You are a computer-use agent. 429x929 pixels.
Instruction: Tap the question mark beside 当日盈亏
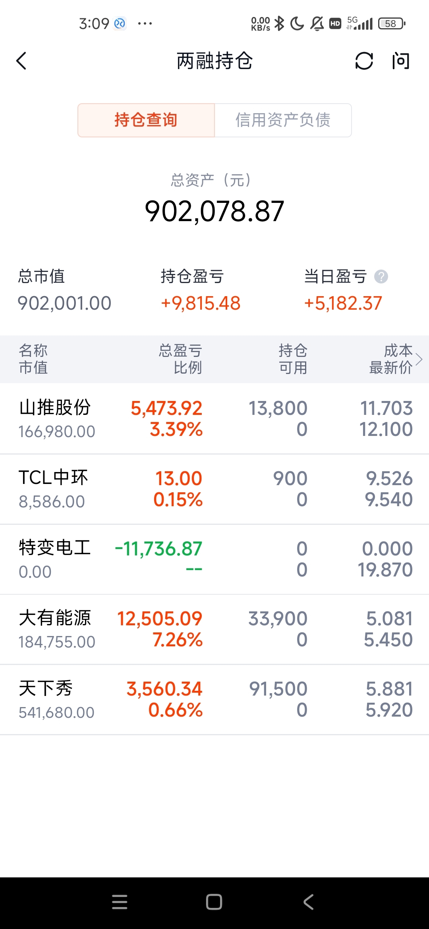pos(381,276)
